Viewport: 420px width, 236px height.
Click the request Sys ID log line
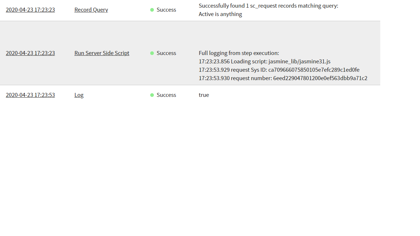coord(279,70)
